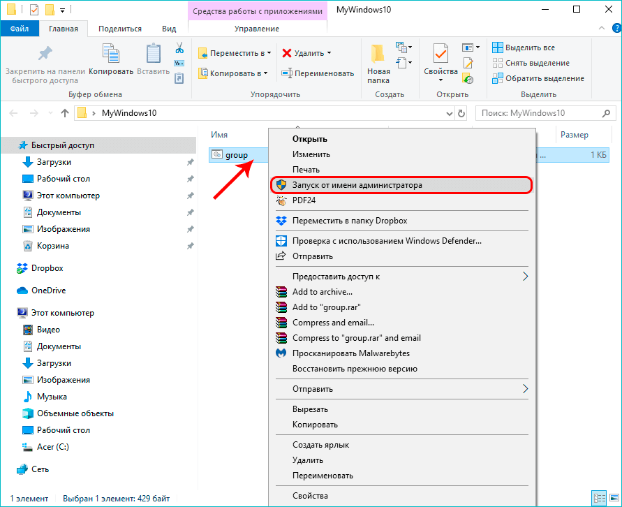This screenshot has height=507, width=622.
Task: Click the Pin to Quick Access icon
Action: click(45, 53)
